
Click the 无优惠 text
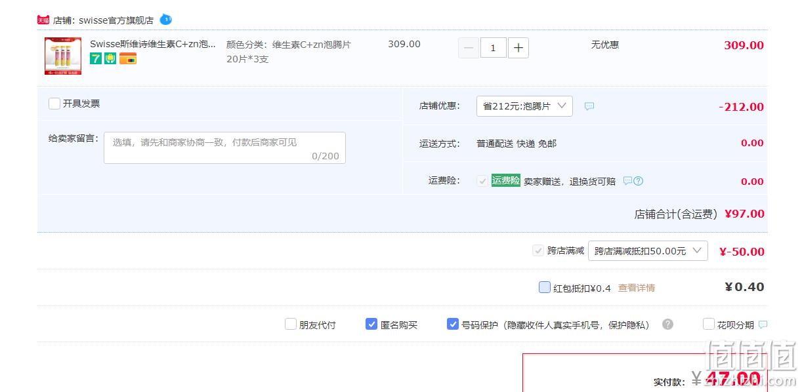click(x=605, y=45)
